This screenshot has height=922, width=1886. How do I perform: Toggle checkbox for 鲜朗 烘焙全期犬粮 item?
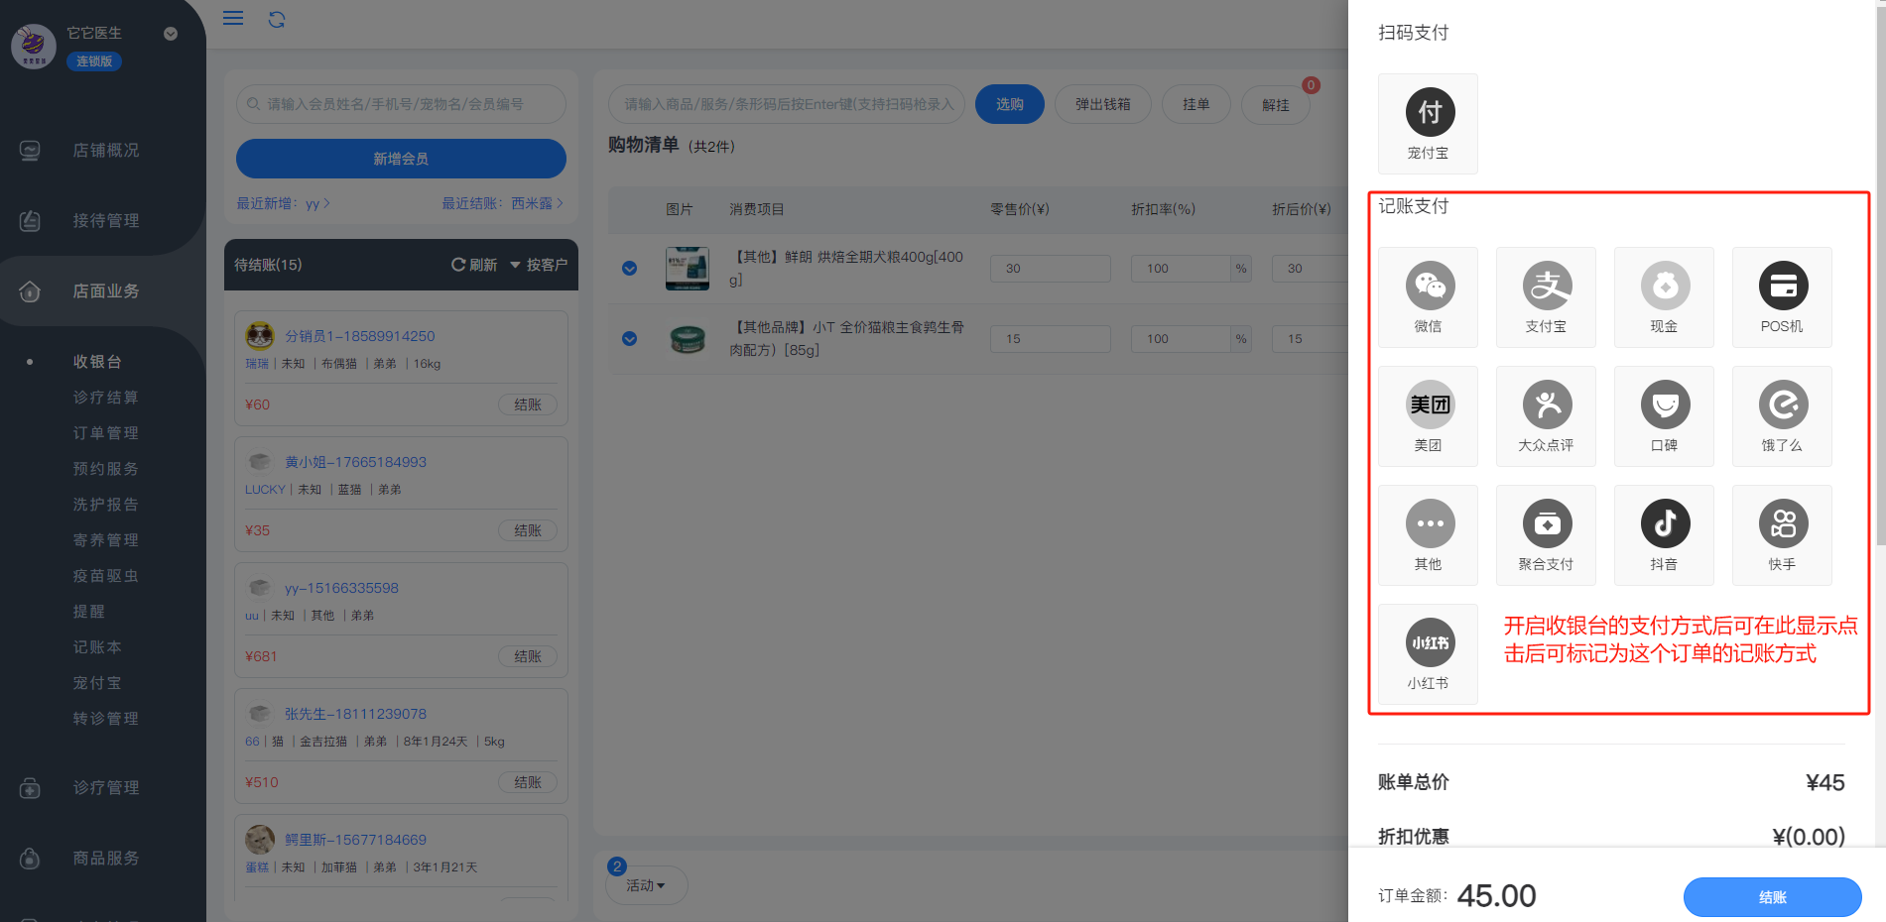pos(629,269)
